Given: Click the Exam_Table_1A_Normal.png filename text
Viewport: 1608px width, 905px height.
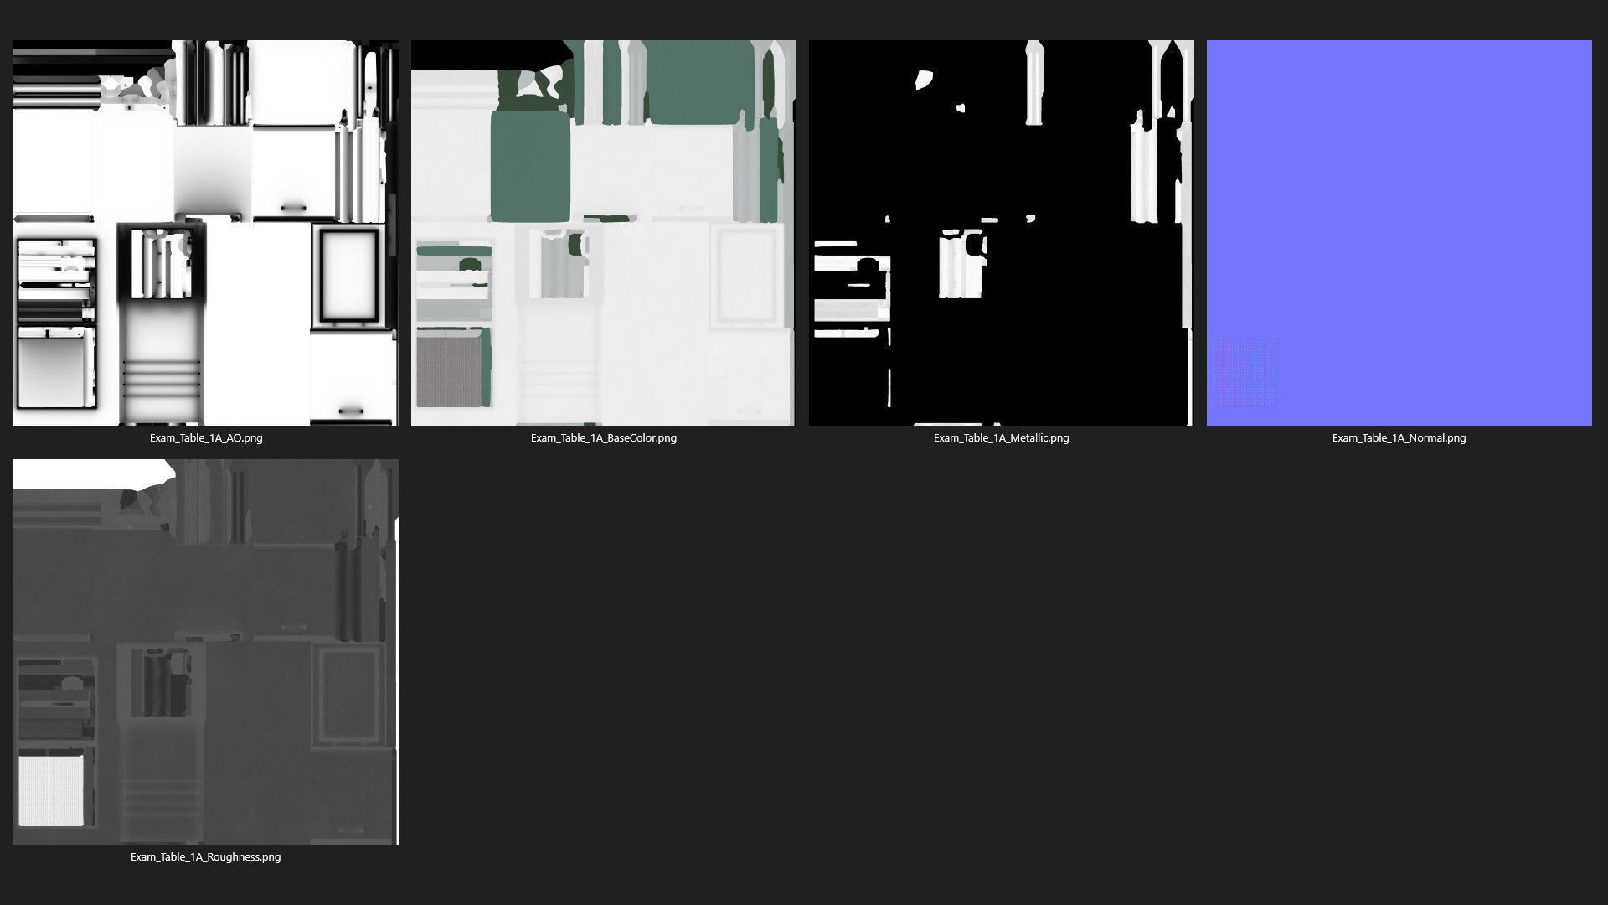Looking at the screenshot, I should coord(1399,437).
